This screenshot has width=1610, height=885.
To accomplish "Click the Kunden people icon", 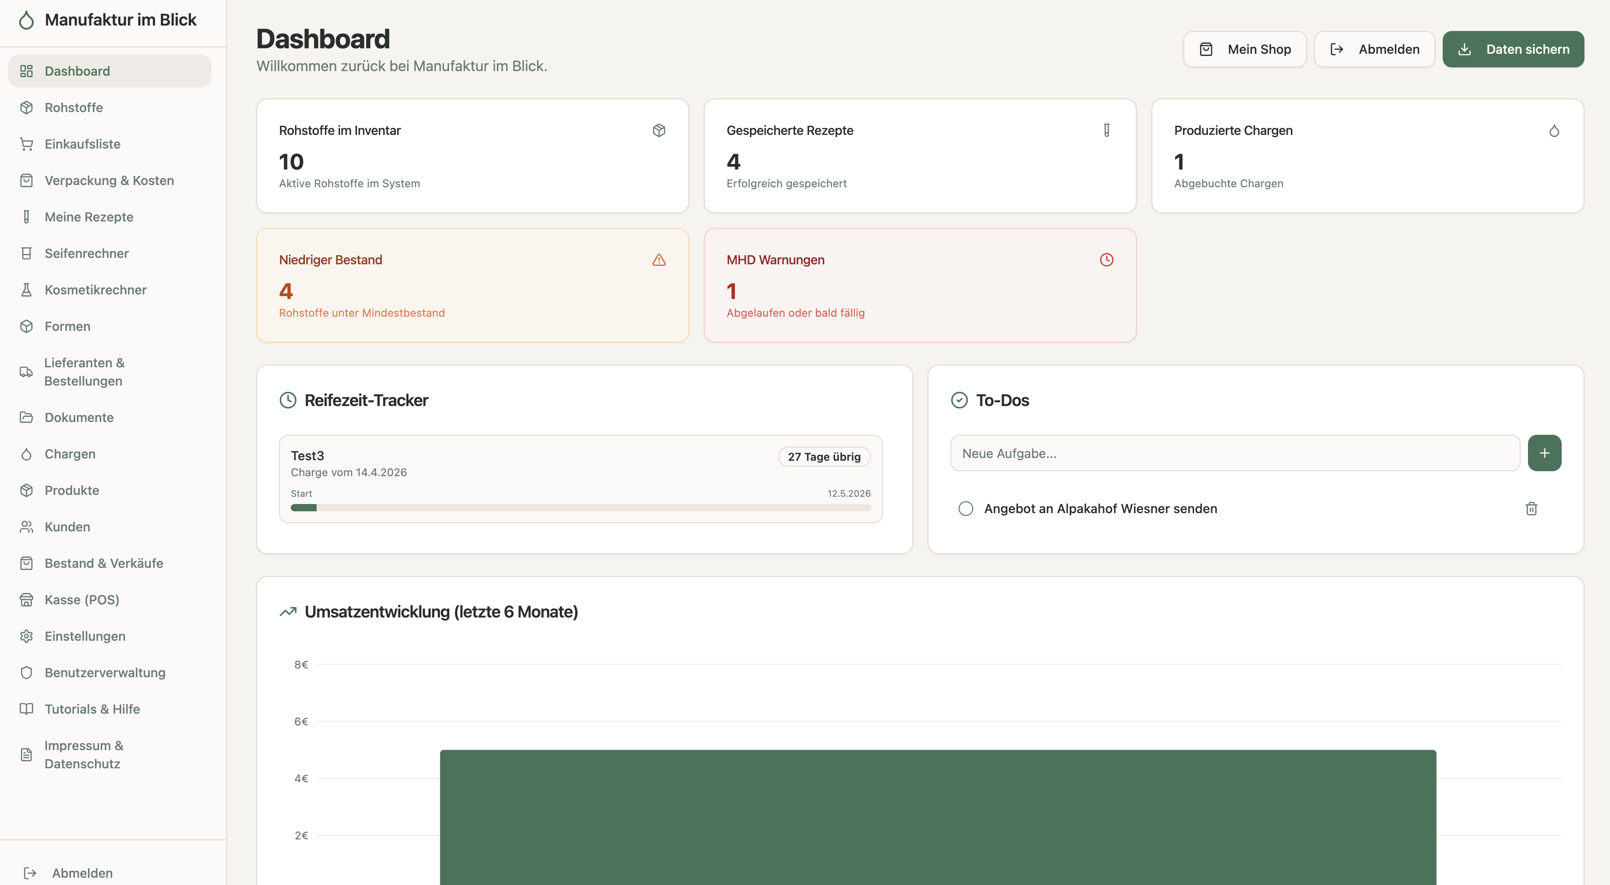I will pos(26,527).
